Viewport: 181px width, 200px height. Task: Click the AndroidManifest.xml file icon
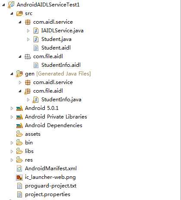point(19,169)
